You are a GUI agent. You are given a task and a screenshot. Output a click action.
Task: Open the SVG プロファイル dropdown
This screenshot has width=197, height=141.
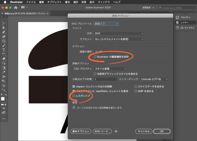click(106, 24)
